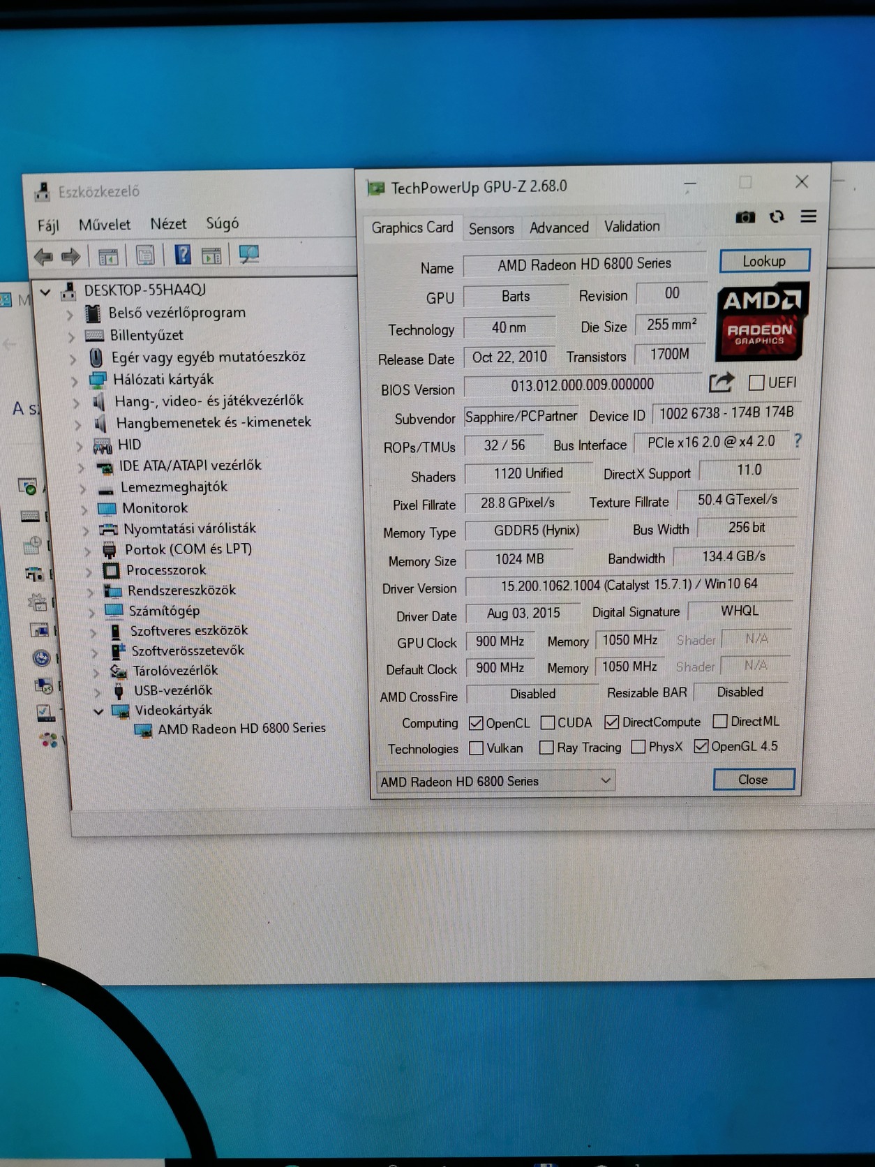Expand the Szoftveres eszközök node
Screen dimensions: 875x1167
[94, 632]
